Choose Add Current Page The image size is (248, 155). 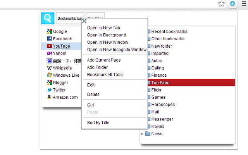click(104, 60)
